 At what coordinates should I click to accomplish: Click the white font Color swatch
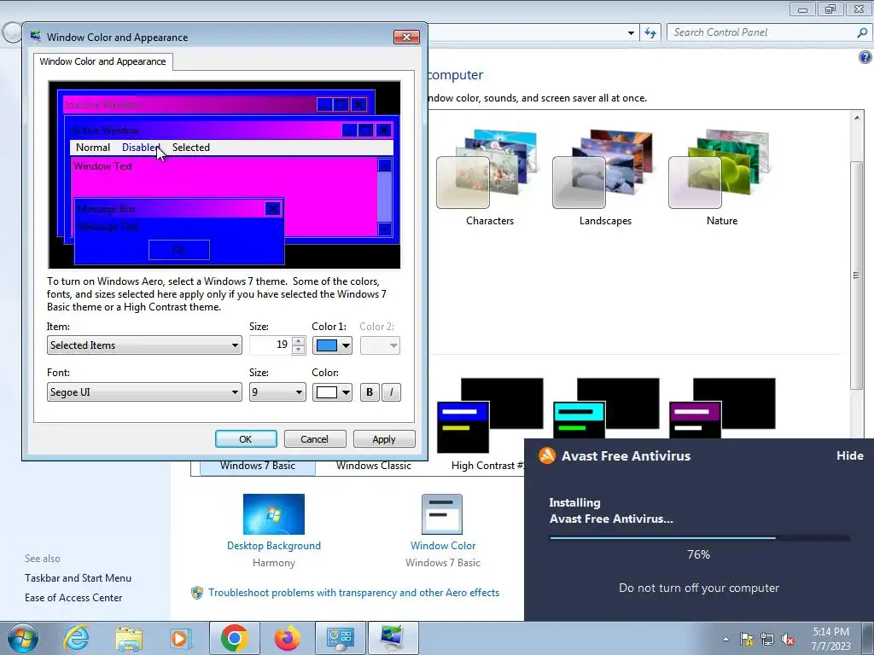[x=327, y=392]
